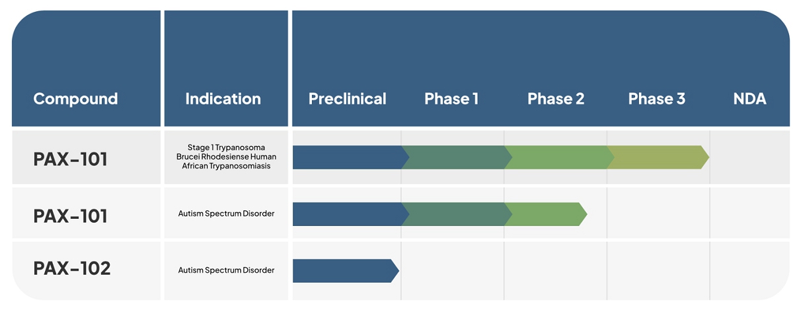Click the Preclinical stage header
Screen dimensions: 793x313
point(347,99)
